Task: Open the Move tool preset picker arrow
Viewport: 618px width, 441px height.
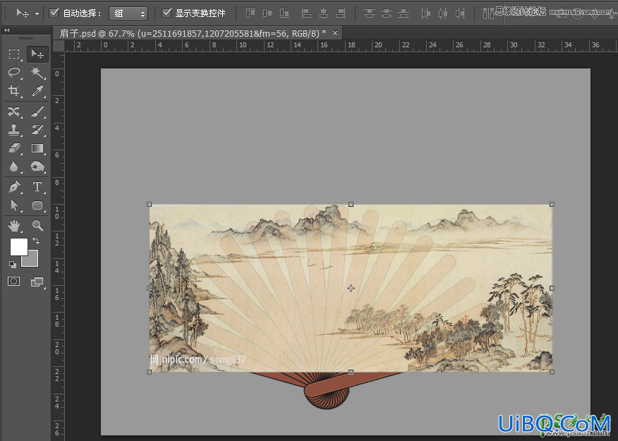Action: [x=37, y=13]
